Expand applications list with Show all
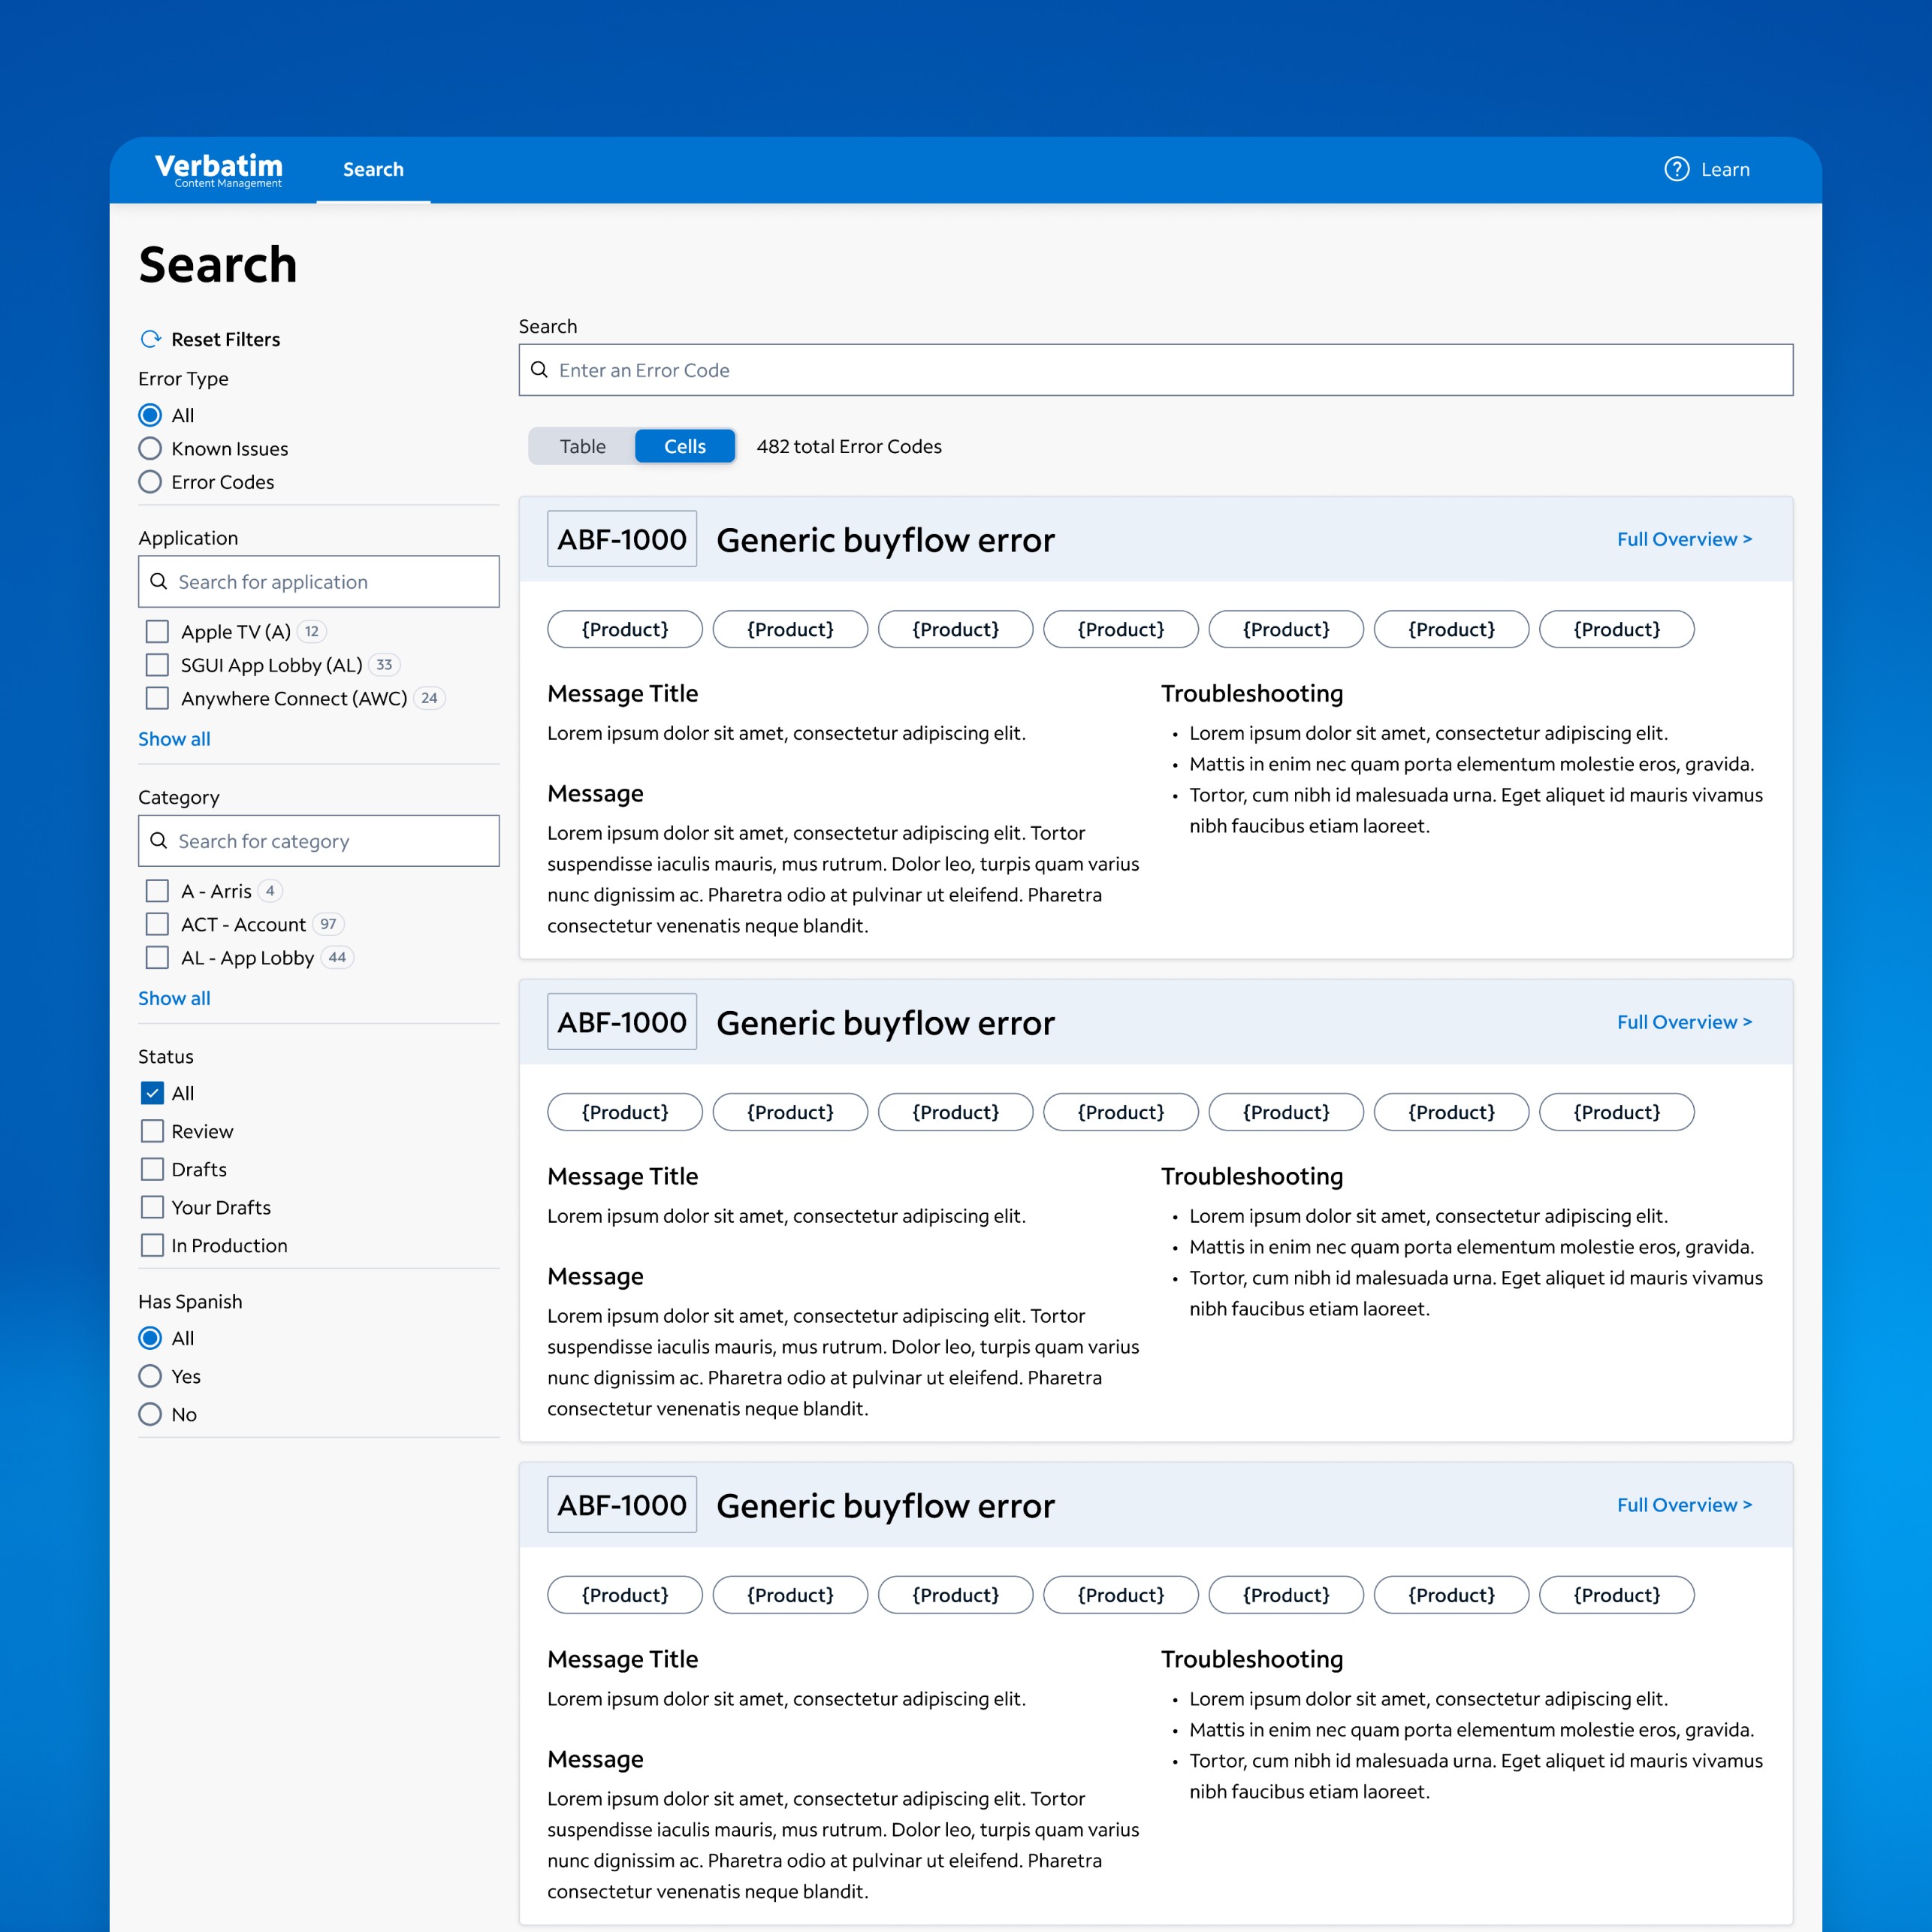This screenshot has width=1932, height=1932. click(174, 739)
